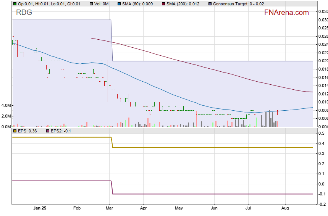Select the RDG ticker label
Screen dimensions: 328x216
tap(24, 13)
